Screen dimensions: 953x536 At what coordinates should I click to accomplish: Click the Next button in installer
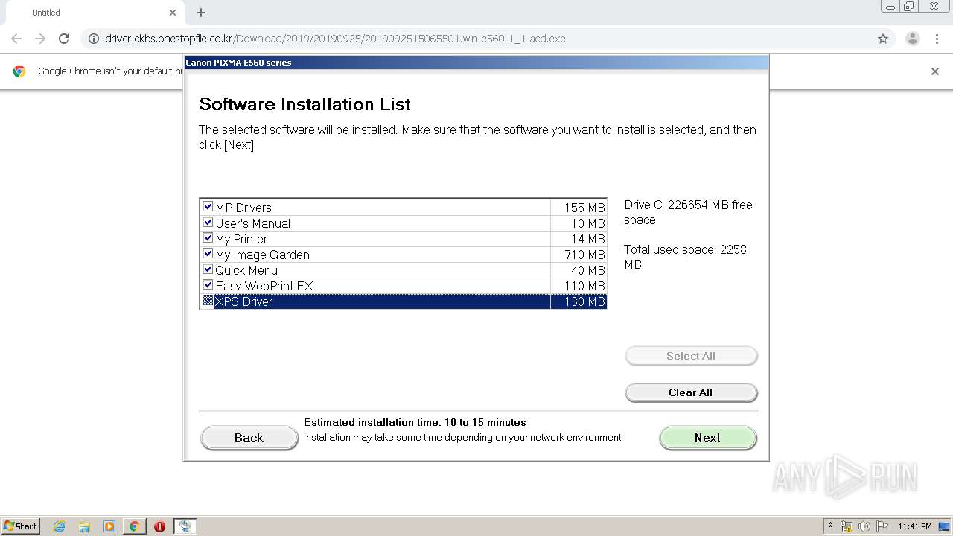coord(707,438)
